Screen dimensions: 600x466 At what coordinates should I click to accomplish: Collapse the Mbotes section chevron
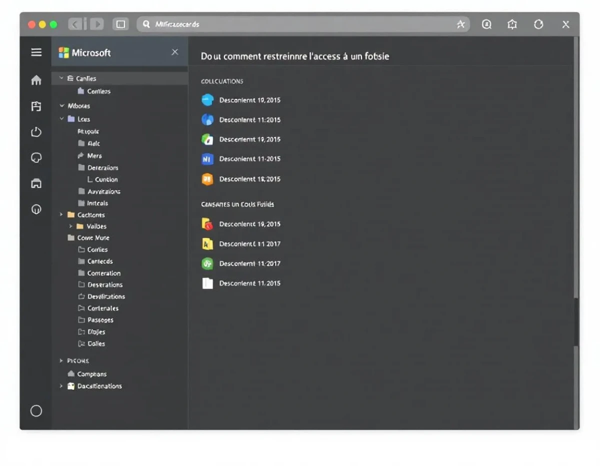pos(62,105)
